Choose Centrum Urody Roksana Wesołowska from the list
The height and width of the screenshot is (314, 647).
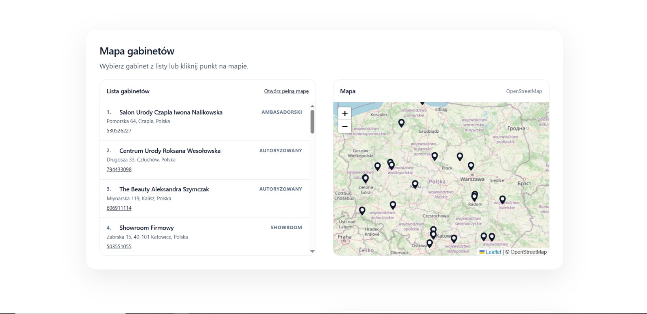tap(170, 151)
